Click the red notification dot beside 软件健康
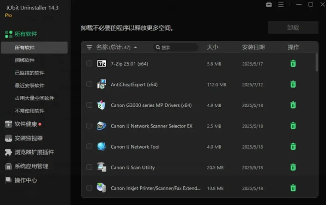326x205 pixels. [x=40, y=124]
